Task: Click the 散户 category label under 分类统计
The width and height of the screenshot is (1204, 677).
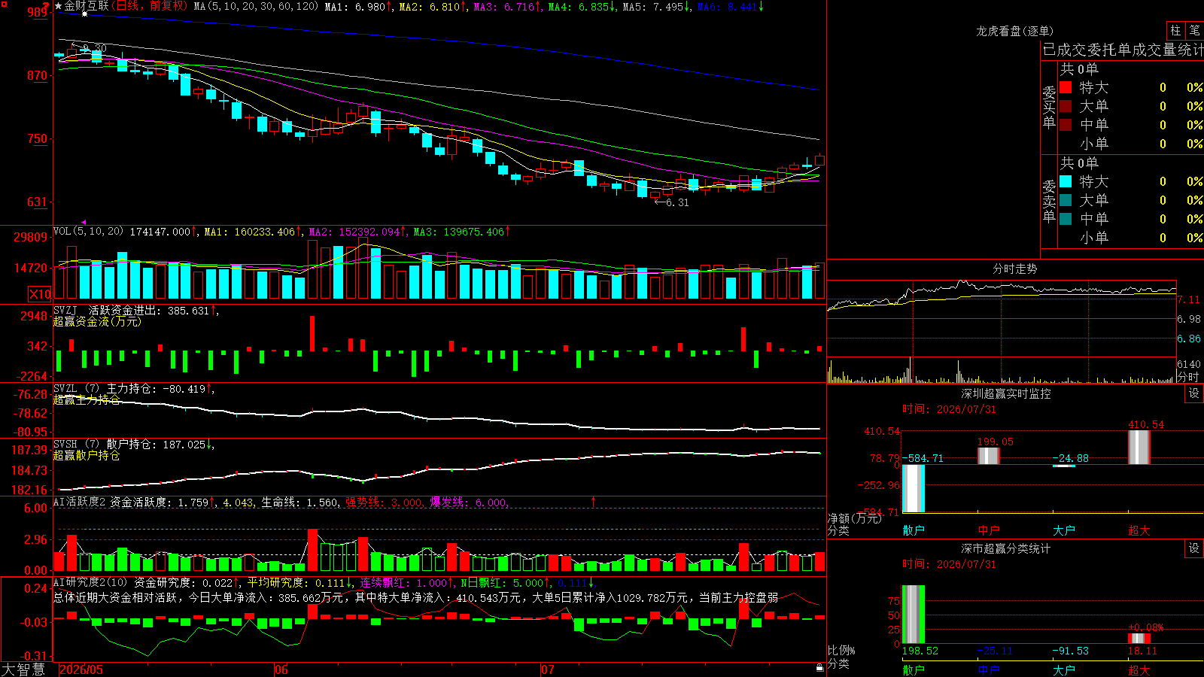Action: coord(914,669)
